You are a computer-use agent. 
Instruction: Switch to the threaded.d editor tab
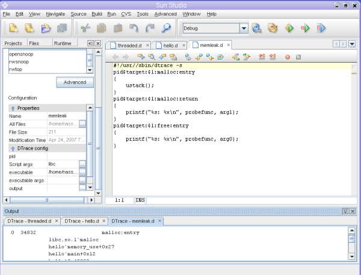tap(129, 46)
